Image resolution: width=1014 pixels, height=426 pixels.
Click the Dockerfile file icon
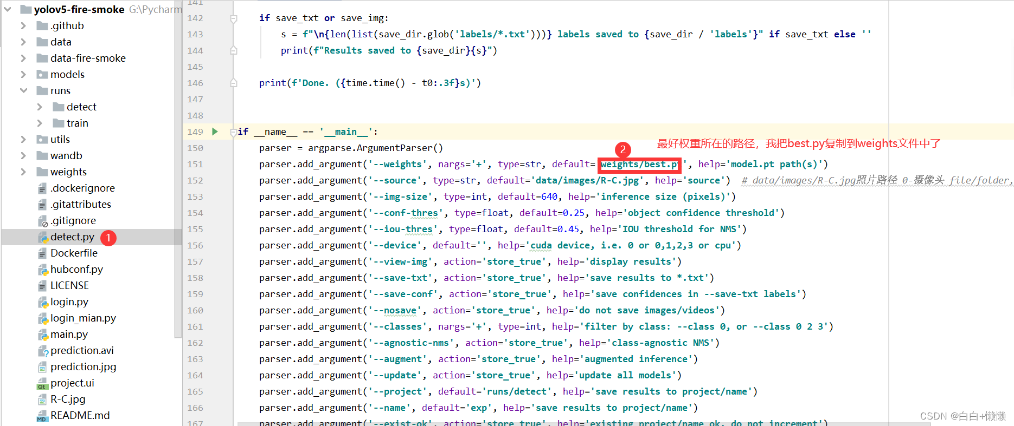click(x=42, y=253)
